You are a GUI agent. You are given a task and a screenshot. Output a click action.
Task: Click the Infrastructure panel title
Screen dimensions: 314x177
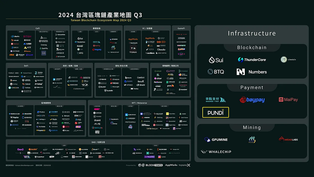click(x=251, y=33)
